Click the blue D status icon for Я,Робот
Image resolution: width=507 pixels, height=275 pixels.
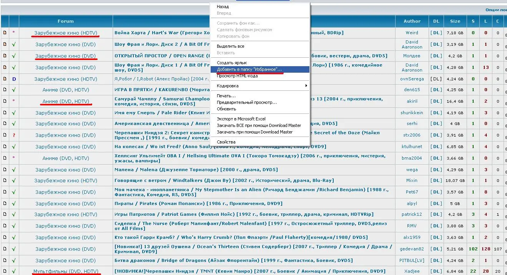point(14,79)
